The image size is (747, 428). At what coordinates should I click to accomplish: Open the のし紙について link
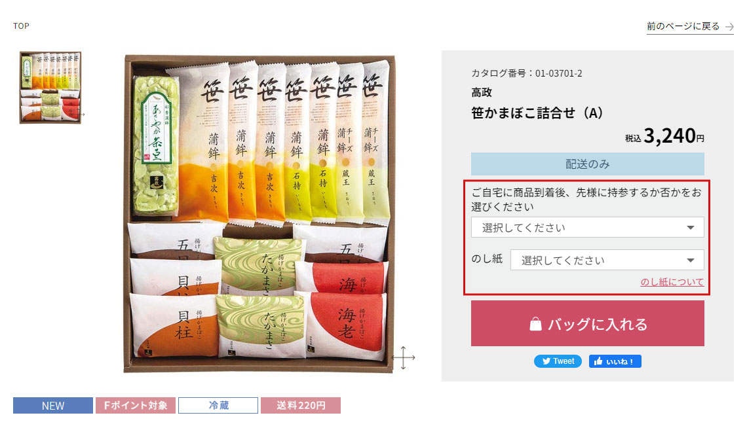[x=672, y=282]
